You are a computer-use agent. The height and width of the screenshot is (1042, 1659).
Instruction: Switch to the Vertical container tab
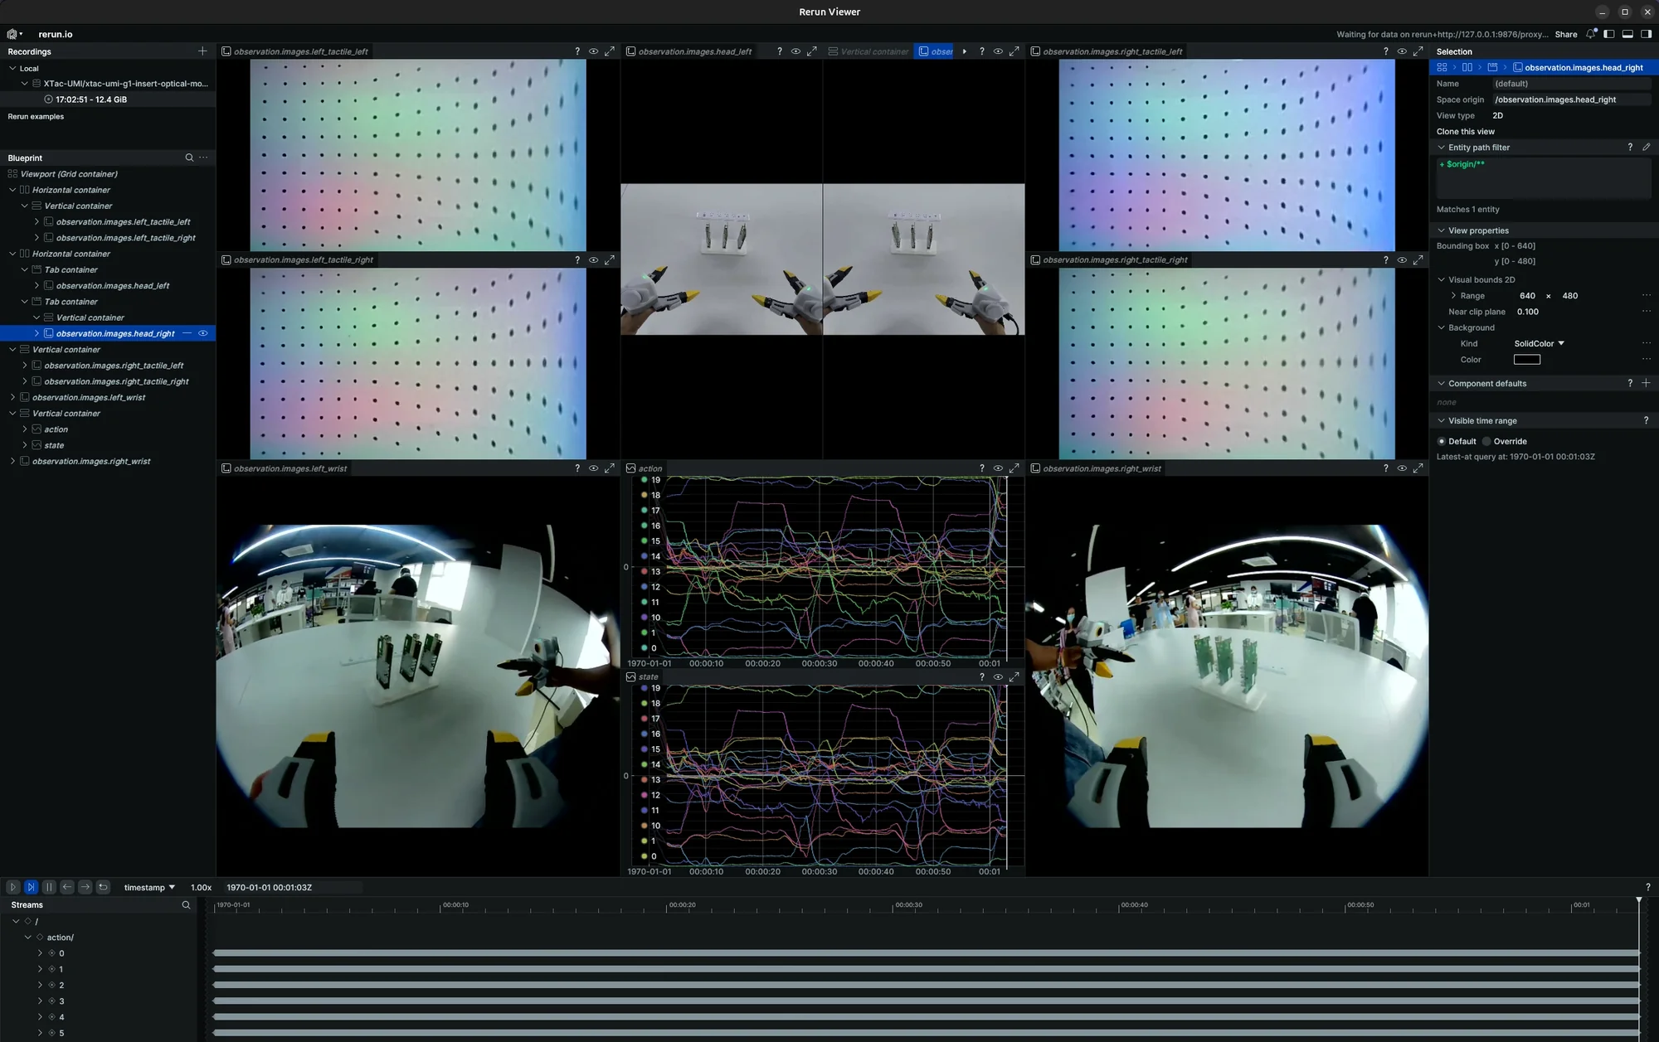(868, 51)
